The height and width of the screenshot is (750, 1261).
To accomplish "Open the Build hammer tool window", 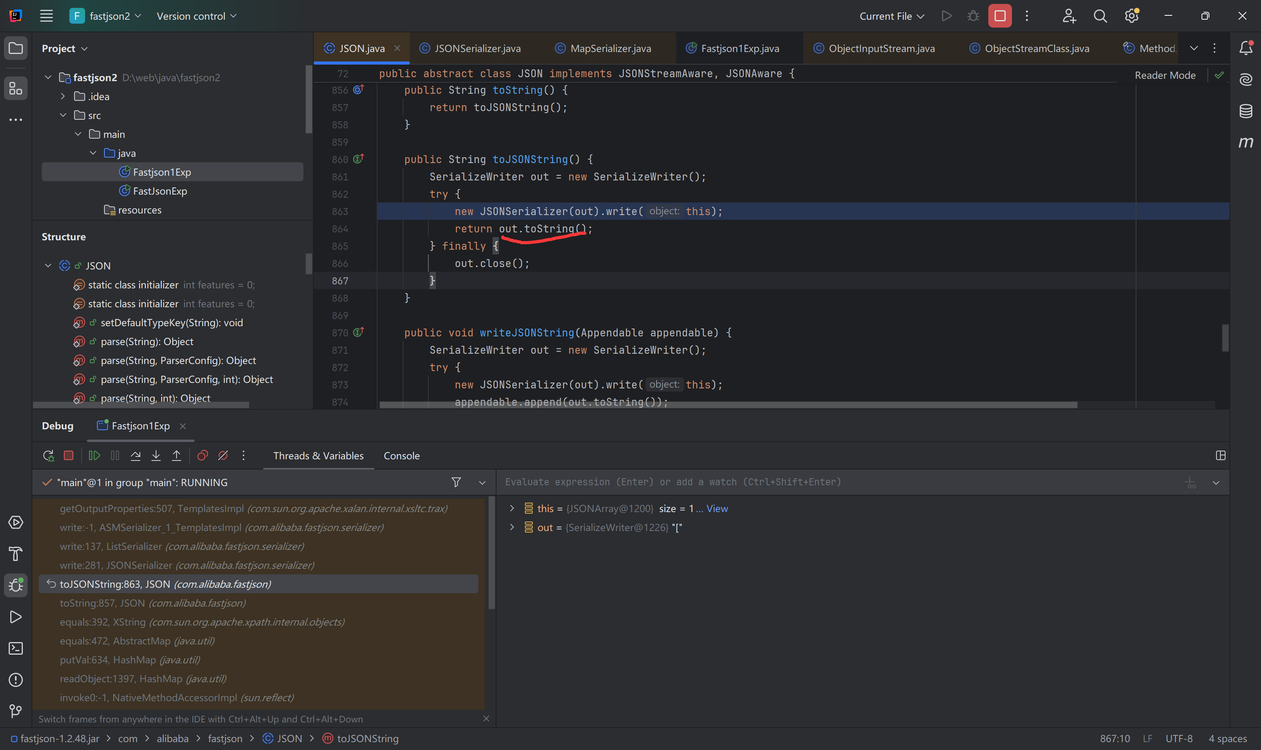I will pyautogui.click(x=16, y=554).
